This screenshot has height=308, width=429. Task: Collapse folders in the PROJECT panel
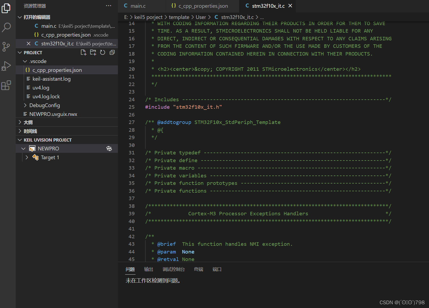click(112, 52)
